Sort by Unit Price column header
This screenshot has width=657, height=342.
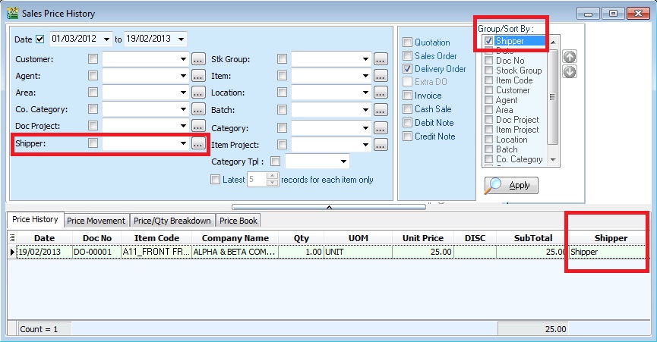(422, 238)
